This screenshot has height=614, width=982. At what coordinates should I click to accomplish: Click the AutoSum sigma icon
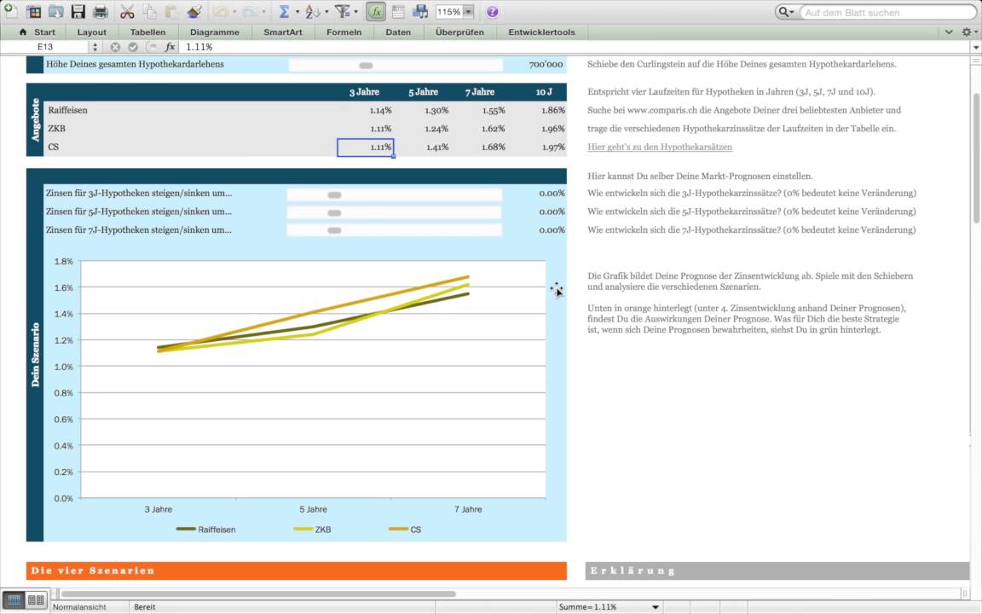pos(284,11)
